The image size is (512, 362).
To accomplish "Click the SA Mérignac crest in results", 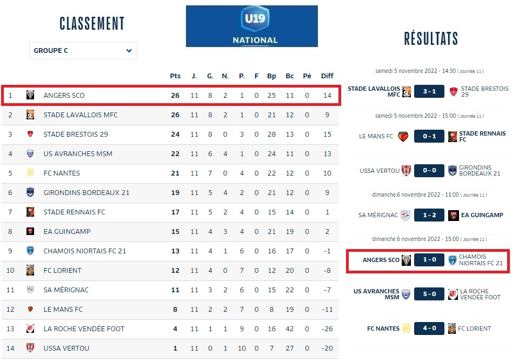I will pos(405,215).
